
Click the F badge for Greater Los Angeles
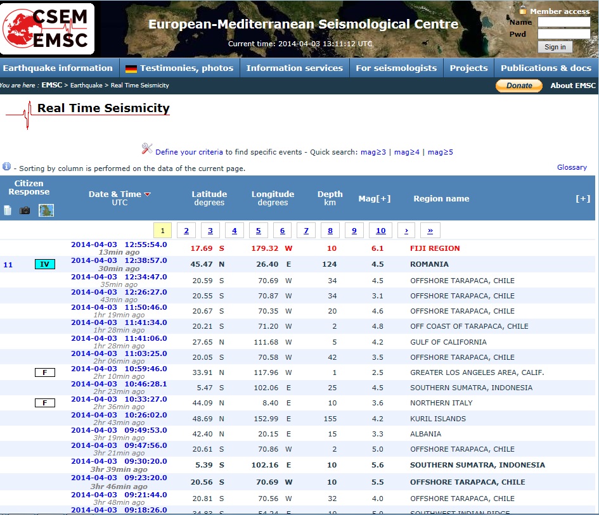[45, 372]
